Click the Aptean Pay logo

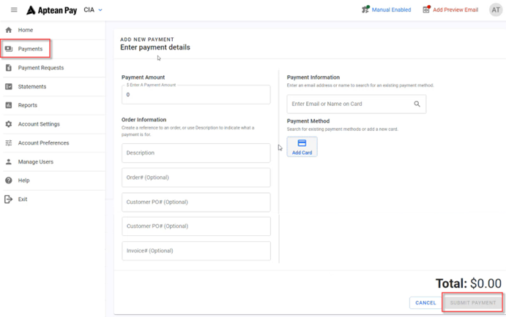coord(52,10)
